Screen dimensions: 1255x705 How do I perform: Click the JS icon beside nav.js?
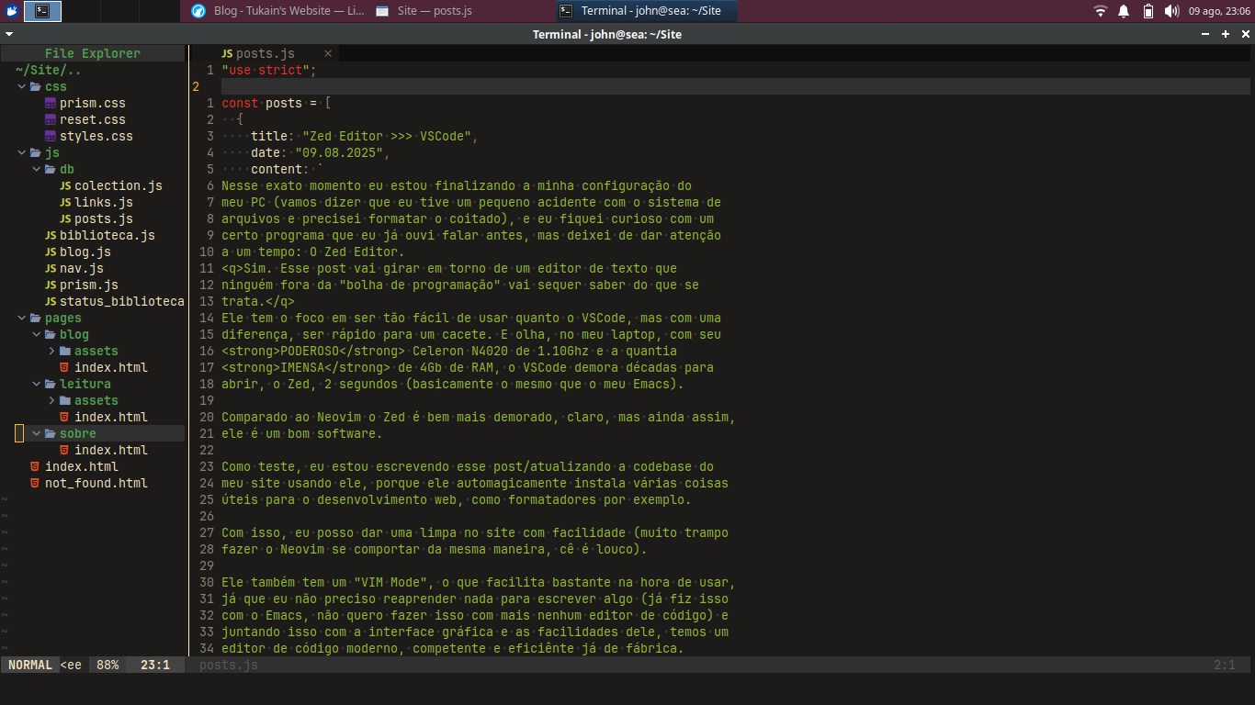(51, 268)
